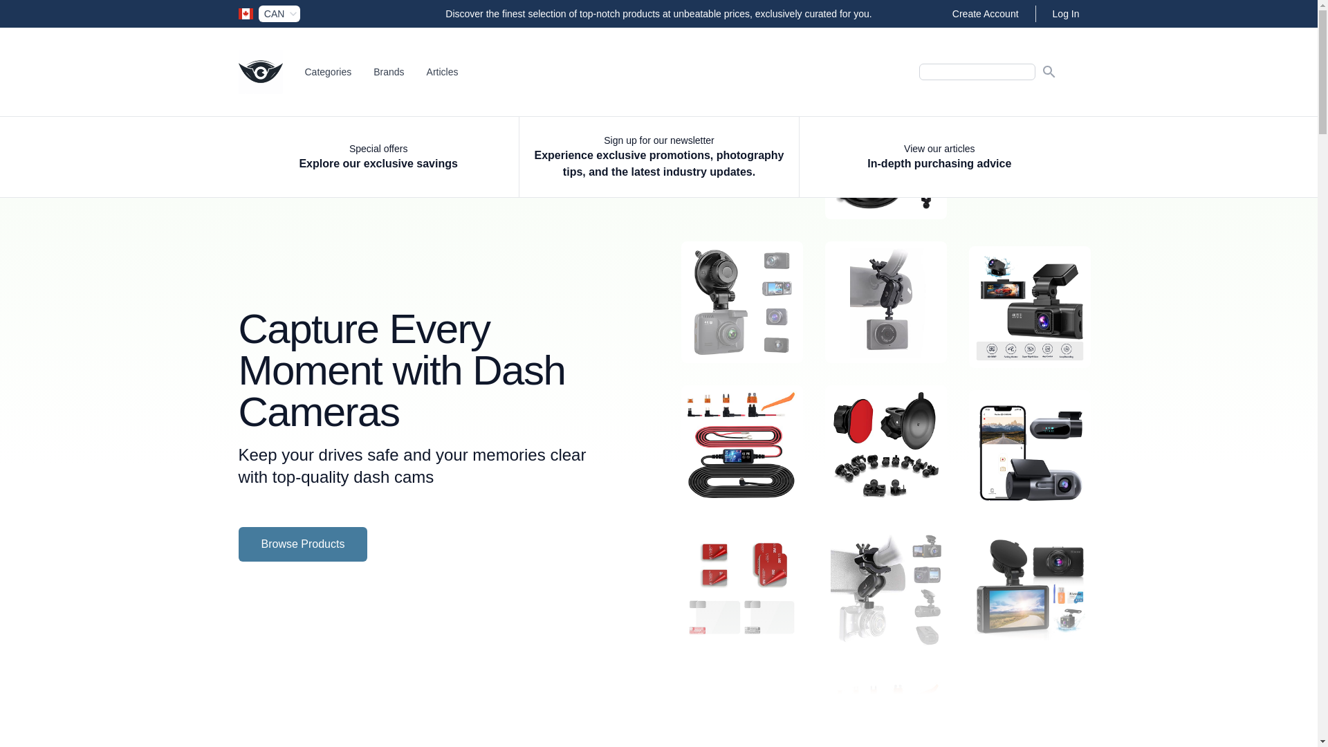Click the Create Account link

point(985,14)
